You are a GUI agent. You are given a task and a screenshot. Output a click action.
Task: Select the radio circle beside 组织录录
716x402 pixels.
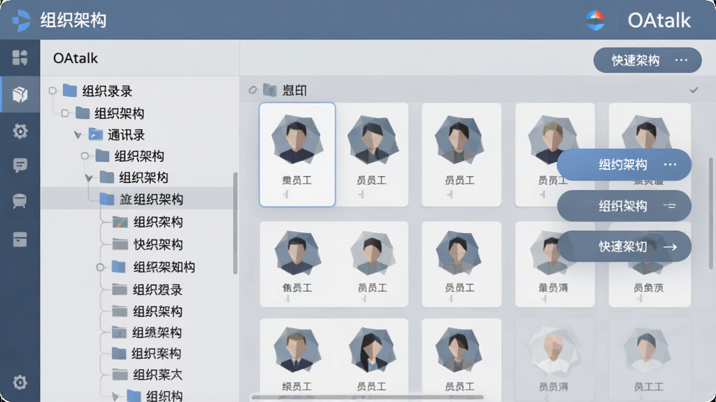[x=52, y=91]
